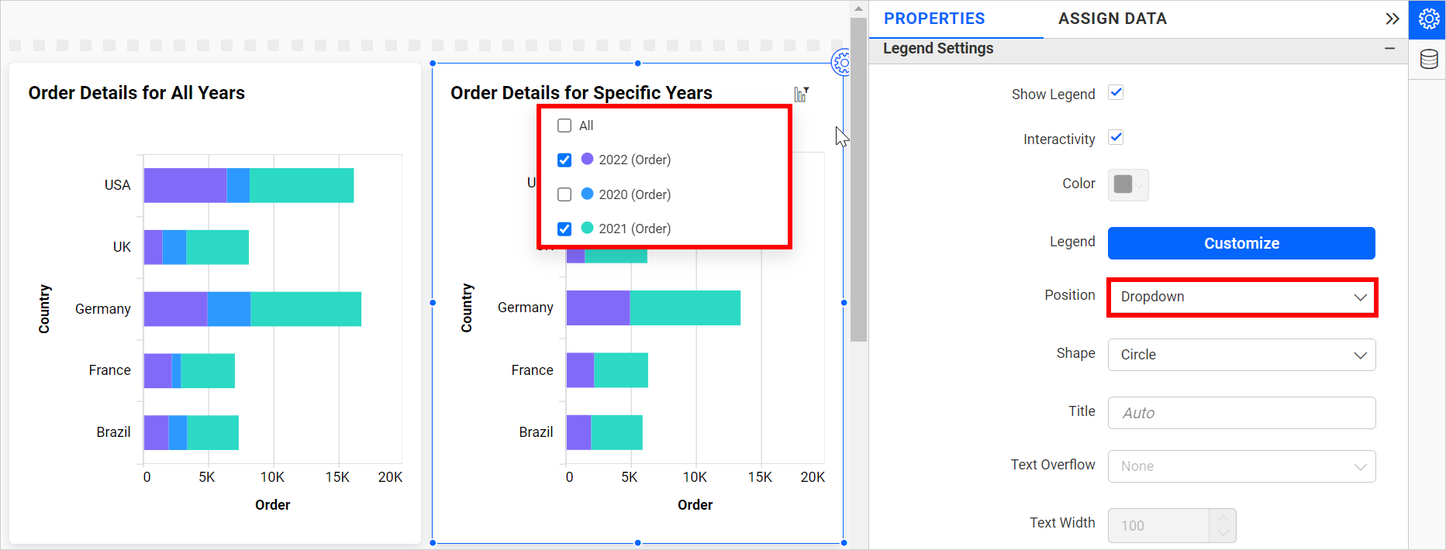The image size is (1446, 550).
Task: Open the legend Color swatch picker
Action: pos(1127,184)
